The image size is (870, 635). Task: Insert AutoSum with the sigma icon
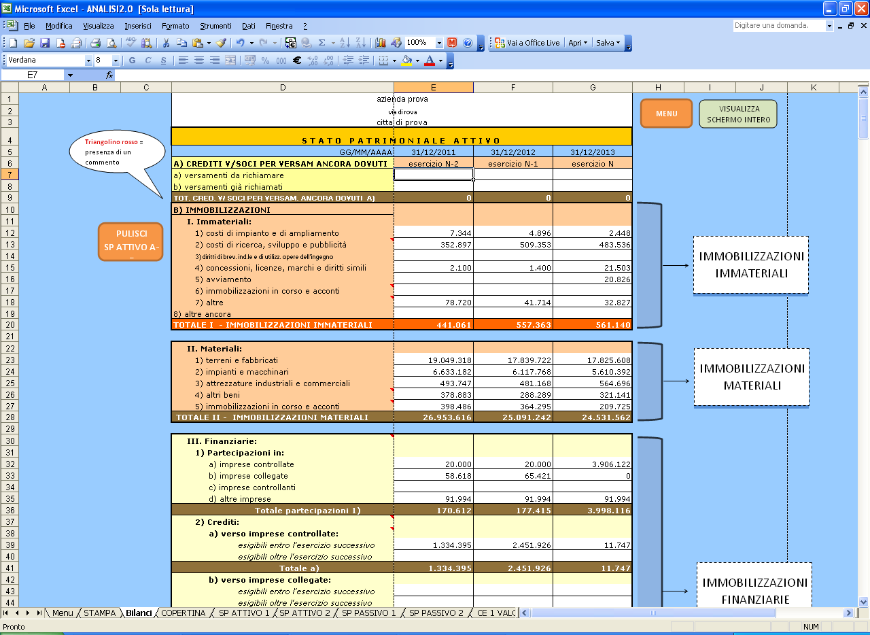click(x=322, y=43)
